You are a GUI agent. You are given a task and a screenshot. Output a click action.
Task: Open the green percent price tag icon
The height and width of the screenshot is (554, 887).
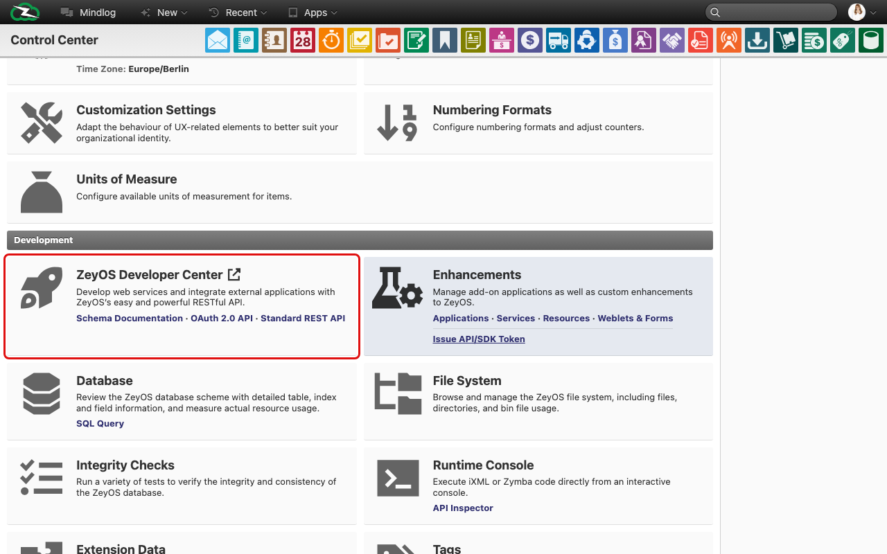(843, 40)
